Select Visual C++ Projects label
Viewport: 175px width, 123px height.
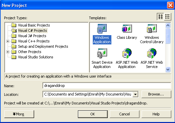(x=34, y=41)
